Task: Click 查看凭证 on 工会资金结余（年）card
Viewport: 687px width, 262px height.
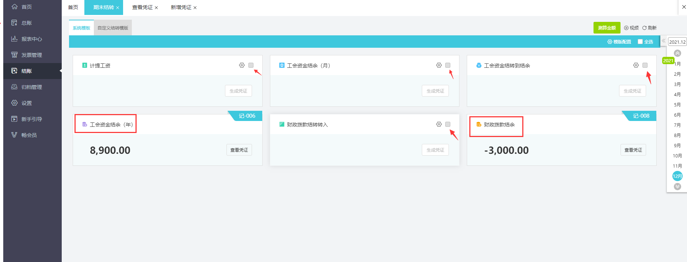Action: pos(239,150)
